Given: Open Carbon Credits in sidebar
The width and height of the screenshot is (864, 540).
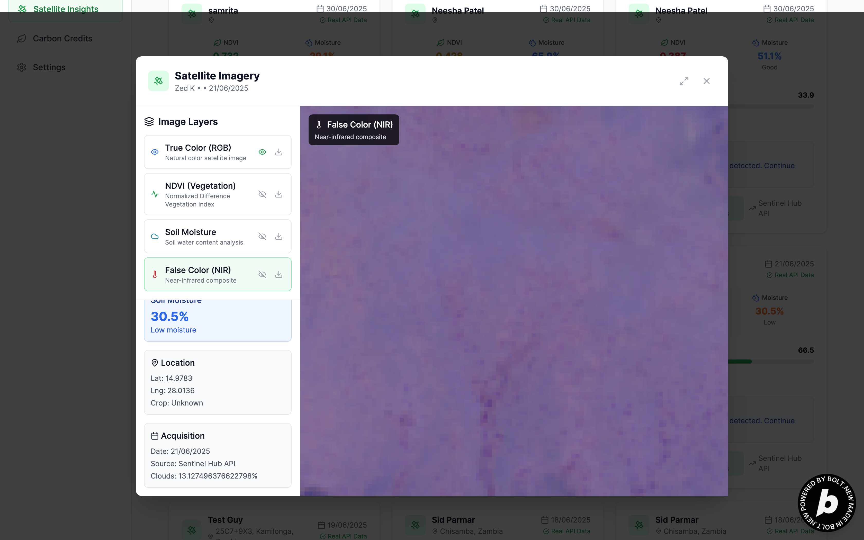Looking at the screenshot, I should (x=62, y=39).
